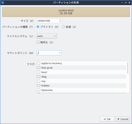Check the diag flag checkbox

pyautogui.click(x=39, y=77)
